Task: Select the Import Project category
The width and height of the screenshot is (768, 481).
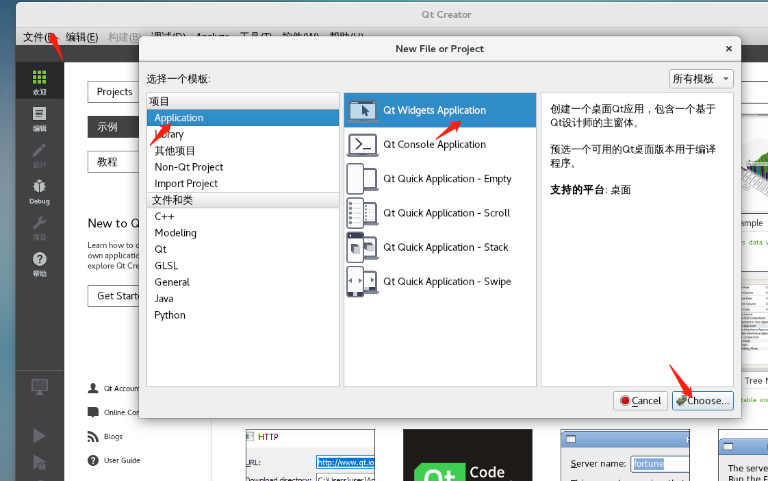Action: [x=243, y=184]
